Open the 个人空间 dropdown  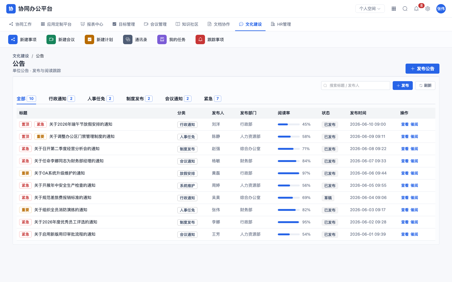[x=370, y=9]
